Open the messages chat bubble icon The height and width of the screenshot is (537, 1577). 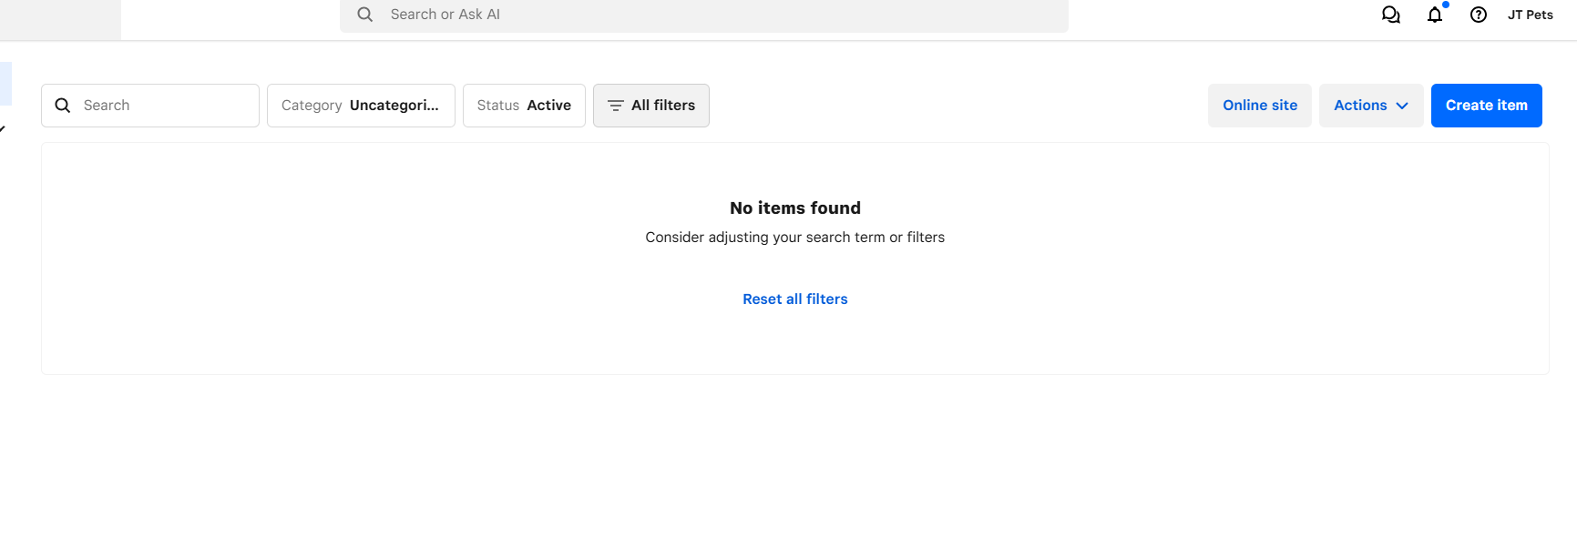pos(1390,15)
